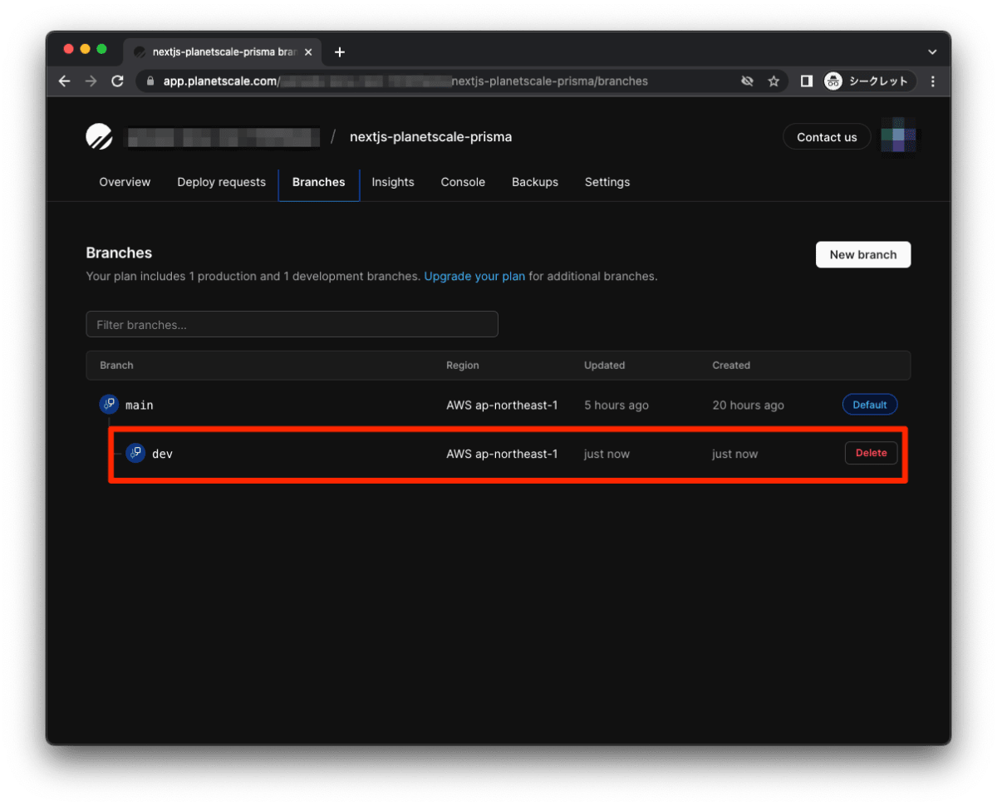This screenshot has width=997, height=806.
Task: Open a new browser tab with plus
Action: [x=339, y=52]
